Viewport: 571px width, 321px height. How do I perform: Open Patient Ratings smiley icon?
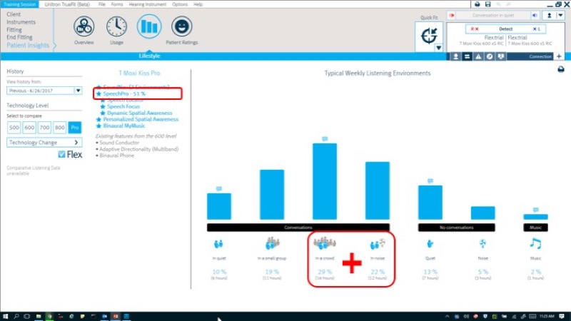[x=181, y=26]
